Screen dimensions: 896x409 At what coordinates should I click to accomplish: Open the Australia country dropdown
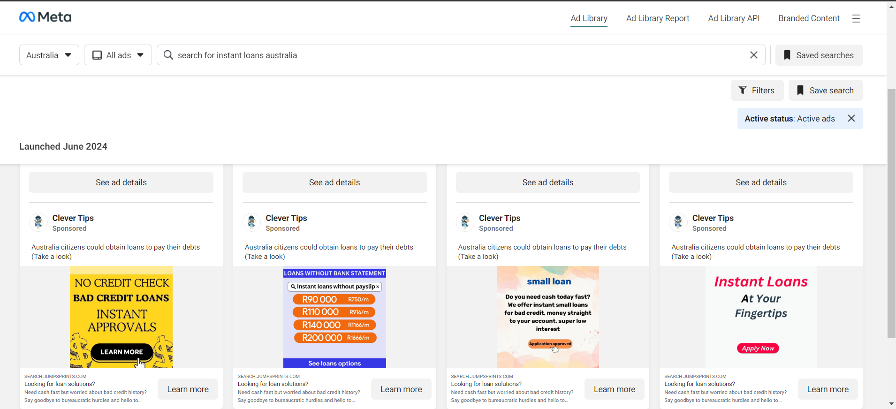coord(49,55)
